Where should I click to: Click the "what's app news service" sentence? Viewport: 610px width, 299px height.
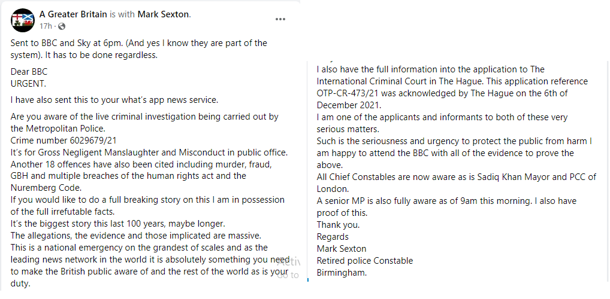pos(114,99)
